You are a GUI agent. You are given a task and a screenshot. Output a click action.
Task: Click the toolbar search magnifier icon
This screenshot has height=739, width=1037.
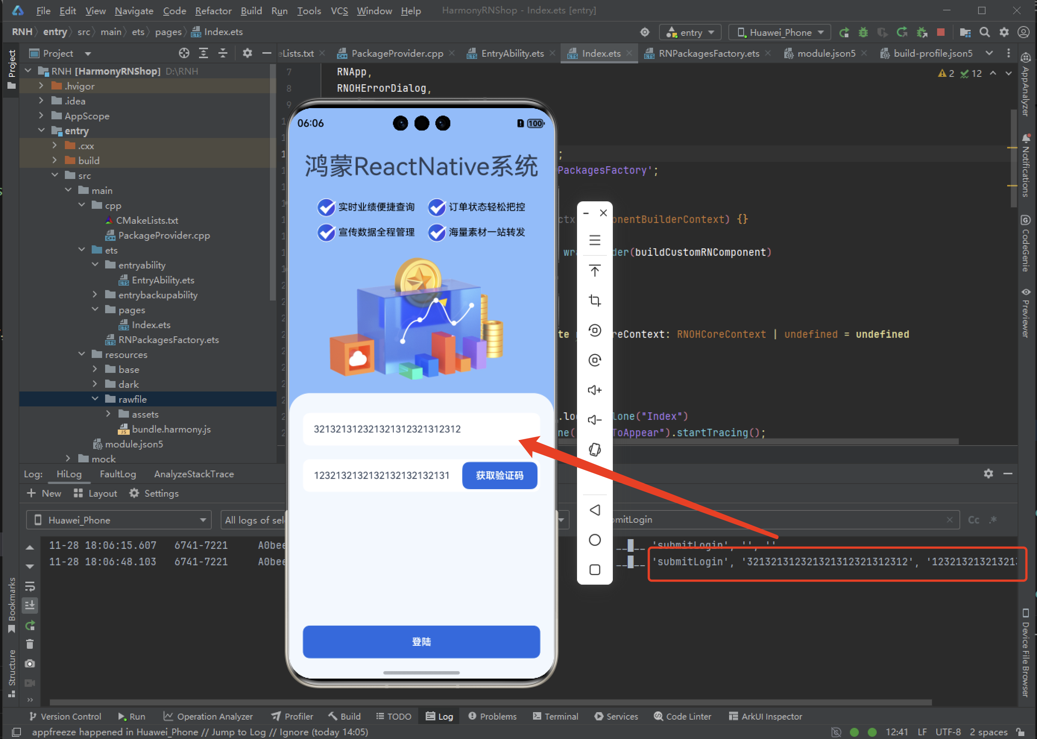[984, 32]
